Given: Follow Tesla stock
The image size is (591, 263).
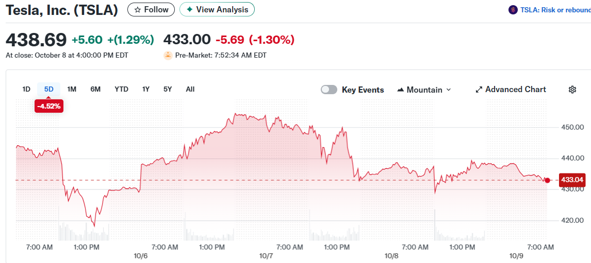Looking at the screenshot, I should (x=151, y=10).
